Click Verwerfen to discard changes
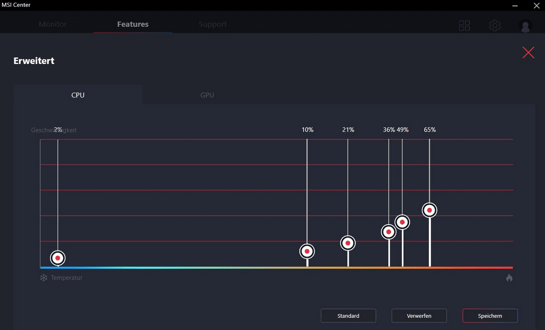This screenshot has height=330, width=545. tap(419, 316)
